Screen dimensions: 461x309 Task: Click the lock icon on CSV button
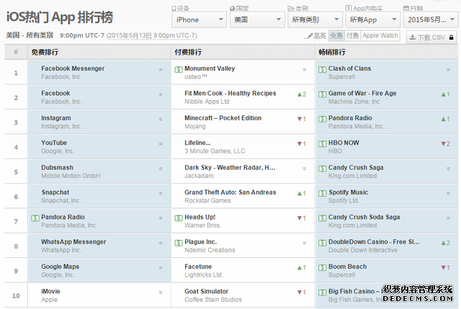click(x=452, y=37)
